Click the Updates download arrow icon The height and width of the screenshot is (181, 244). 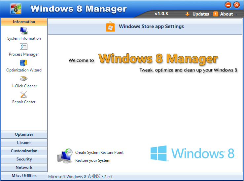[x=187, y=14]
